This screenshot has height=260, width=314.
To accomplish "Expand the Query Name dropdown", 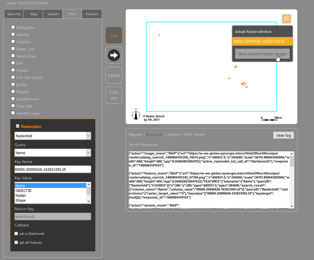I will 88,153.
